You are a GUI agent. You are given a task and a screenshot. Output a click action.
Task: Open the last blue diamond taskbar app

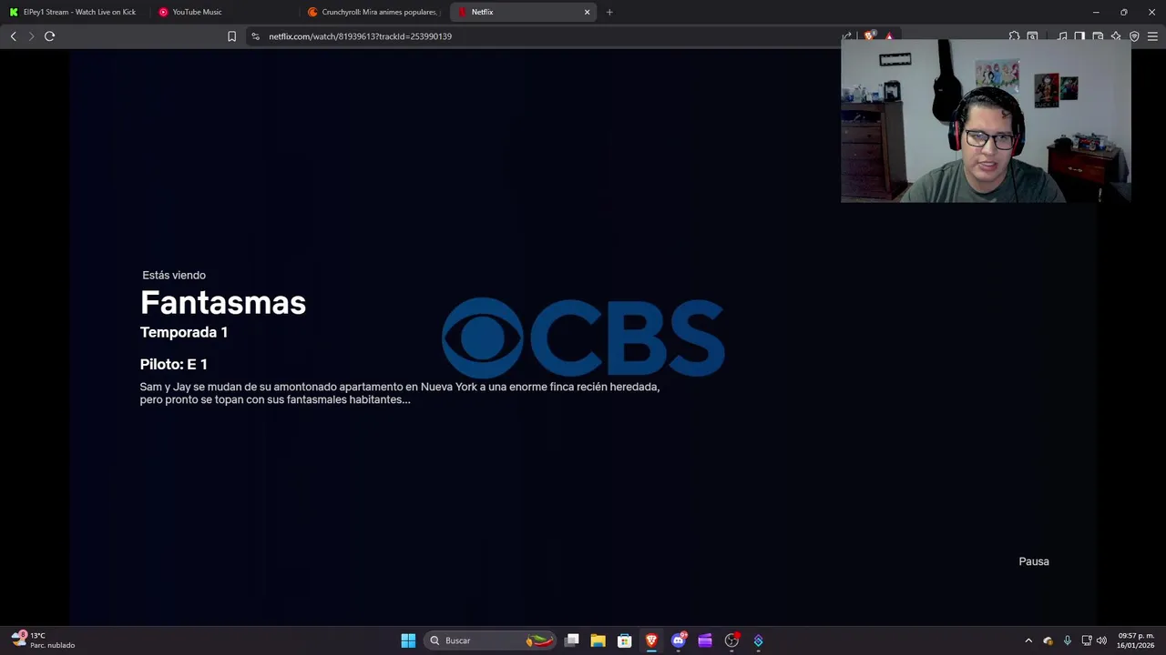coord(758,640)
